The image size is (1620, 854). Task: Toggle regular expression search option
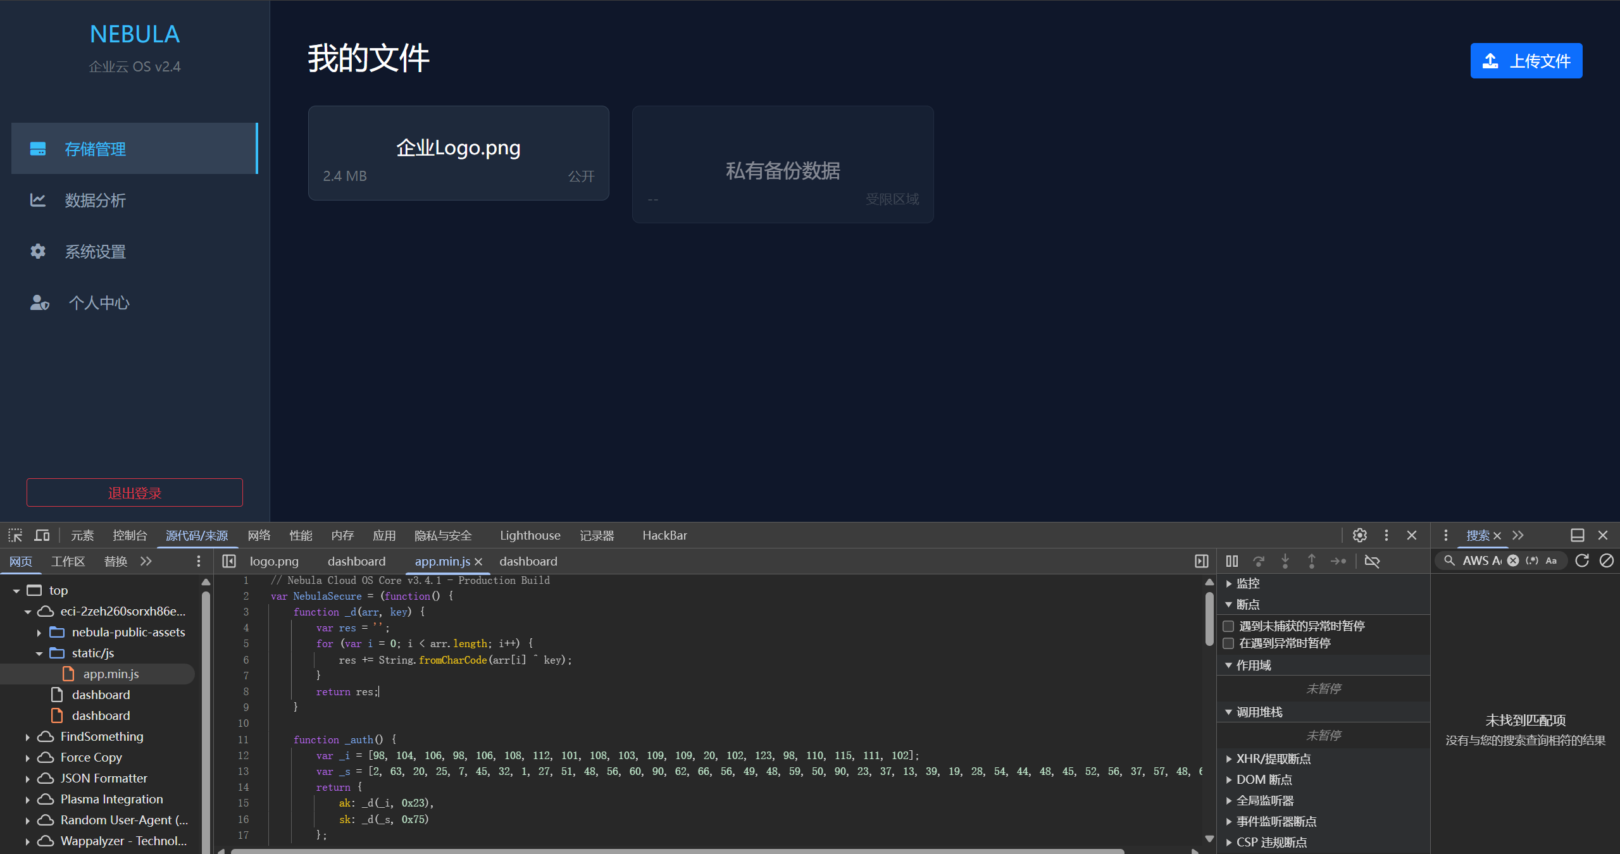click(1532, 560)
